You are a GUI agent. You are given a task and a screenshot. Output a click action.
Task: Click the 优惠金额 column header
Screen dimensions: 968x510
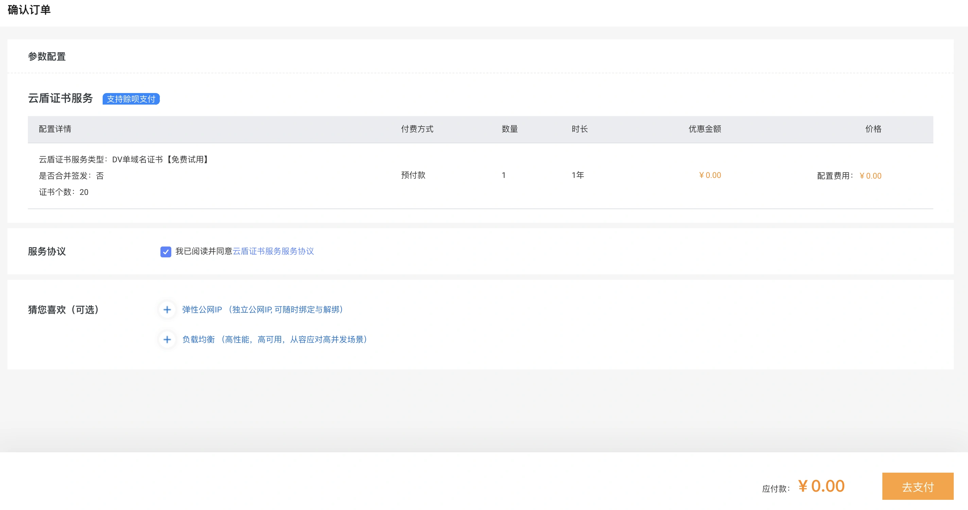705,129
